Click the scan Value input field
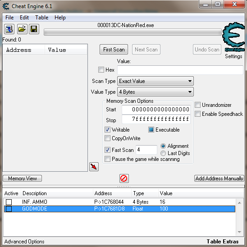The height and width of the screenshot is (247, 247). (x=180, y=70)
